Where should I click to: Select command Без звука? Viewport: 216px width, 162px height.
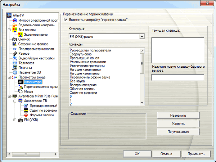(104, 81)
